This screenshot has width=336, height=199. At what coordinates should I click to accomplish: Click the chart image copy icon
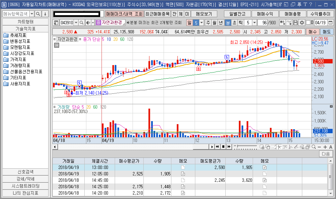click(308, 147)
